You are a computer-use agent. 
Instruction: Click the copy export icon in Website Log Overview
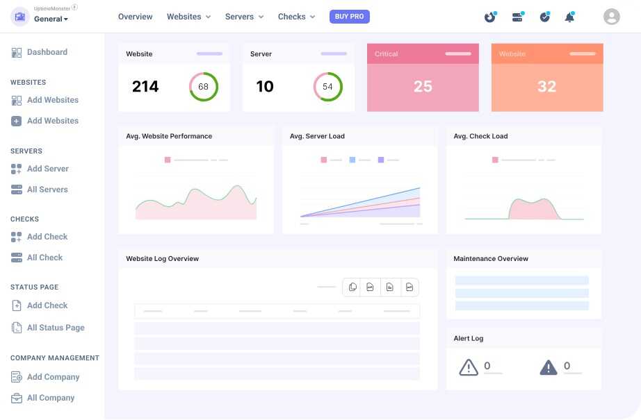pyautogui.click(x=352, y=287)
